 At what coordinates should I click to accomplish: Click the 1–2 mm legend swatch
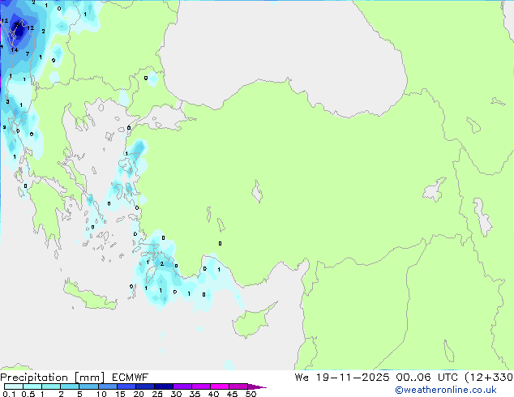(51, 386)
